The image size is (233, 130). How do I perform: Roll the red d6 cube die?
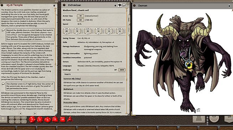(63, 119)
